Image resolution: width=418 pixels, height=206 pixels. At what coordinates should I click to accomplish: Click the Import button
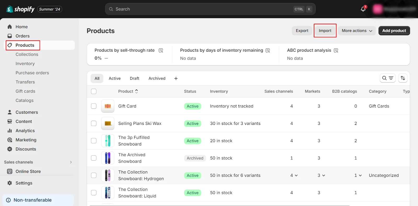coord(325,31)
